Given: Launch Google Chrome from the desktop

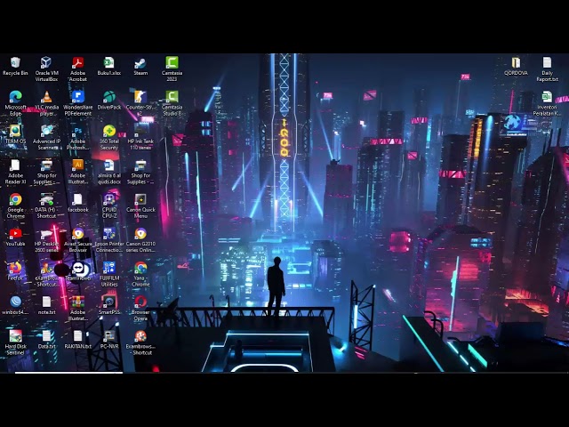Looking at the screenshot, I should (x=15, y=205).
